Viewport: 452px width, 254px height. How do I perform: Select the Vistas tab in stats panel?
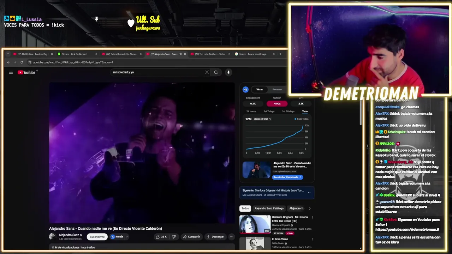click(260, 90)
